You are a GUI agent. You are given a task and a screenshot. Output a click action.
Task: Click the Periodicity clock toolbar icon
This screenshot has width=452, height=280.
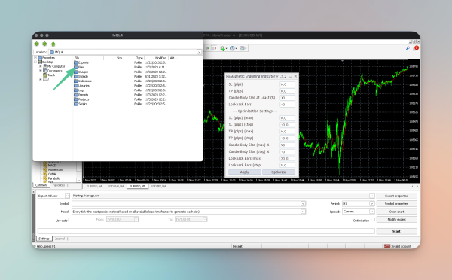click(233, 48)
